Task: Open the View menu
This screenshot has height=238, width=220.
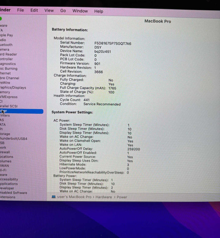Action: pyautogui.click(x=49, y=11)
